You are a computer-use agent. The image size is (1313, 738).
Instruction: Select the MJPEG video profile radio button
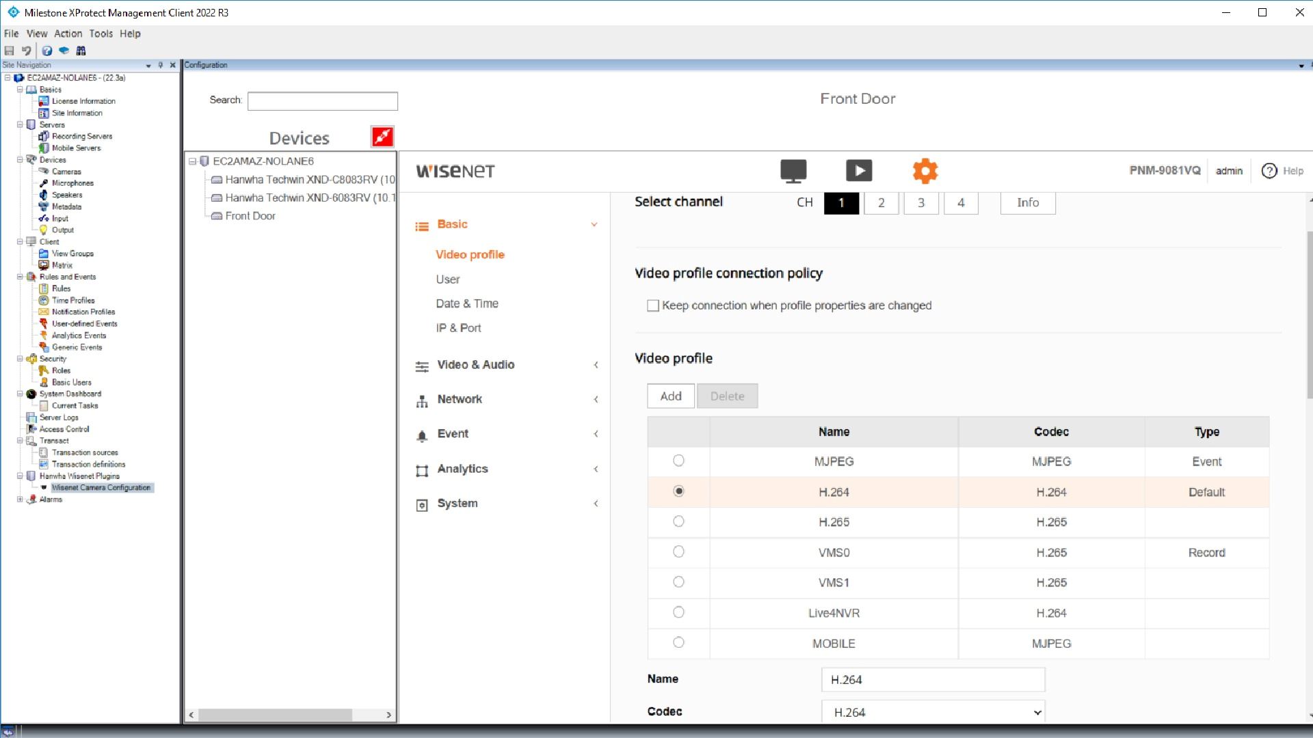[678, 461]
